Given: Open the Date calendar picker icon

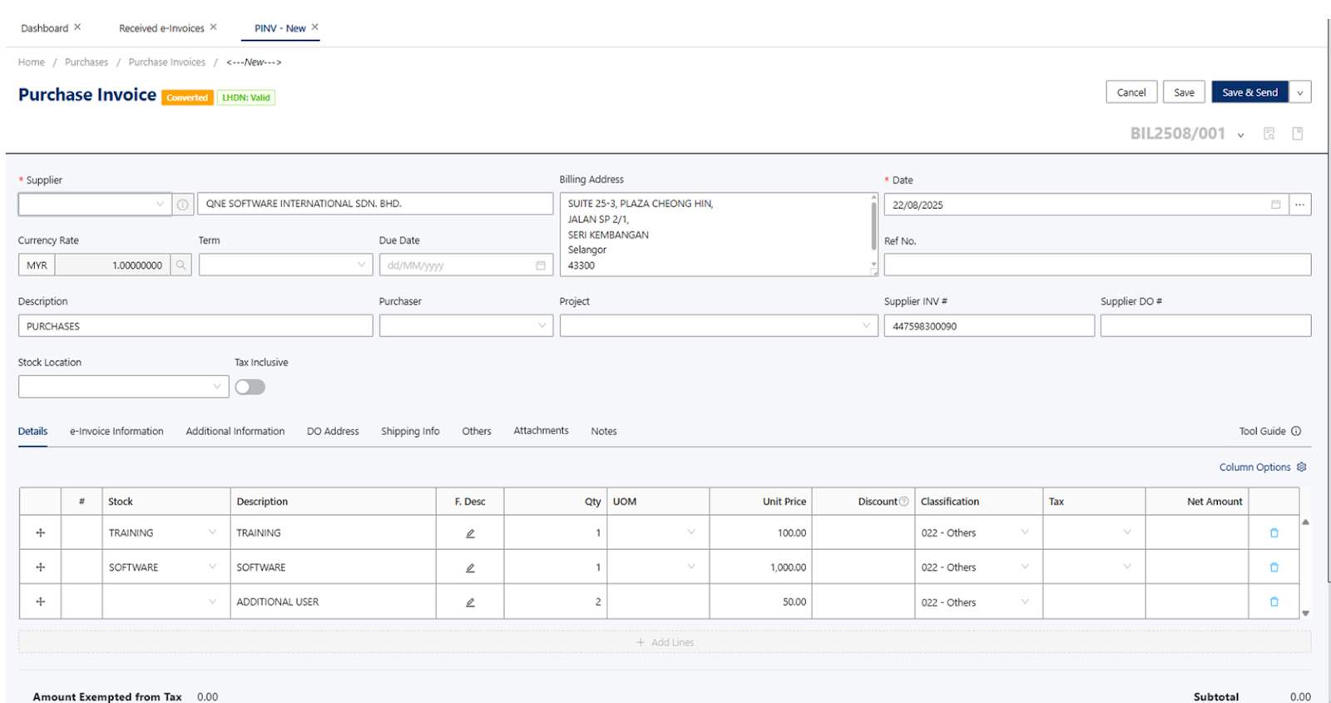Looking at the screenshot, I should tap(1275, 205).
